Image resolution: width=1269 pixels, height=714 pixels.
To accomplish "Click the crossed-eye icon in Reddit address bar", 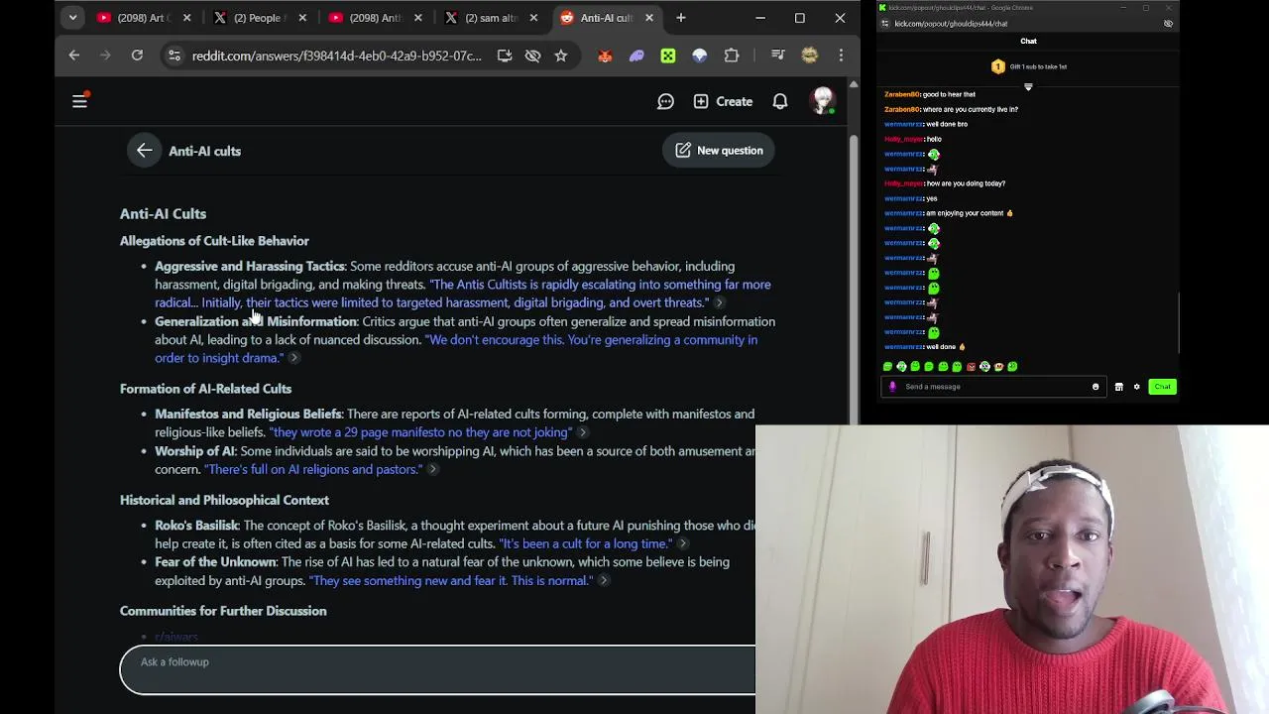I will point(532,56).
